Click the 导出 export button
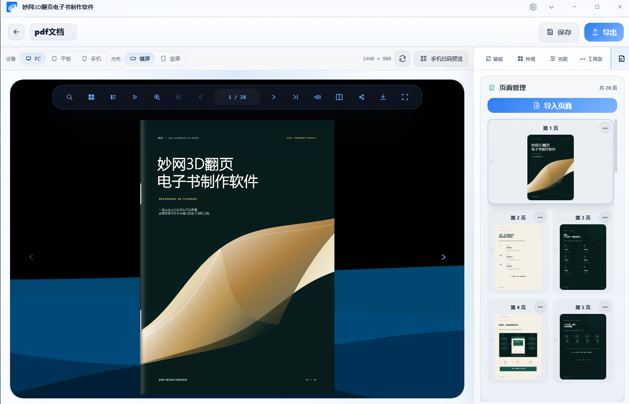 tap(604, 32)
